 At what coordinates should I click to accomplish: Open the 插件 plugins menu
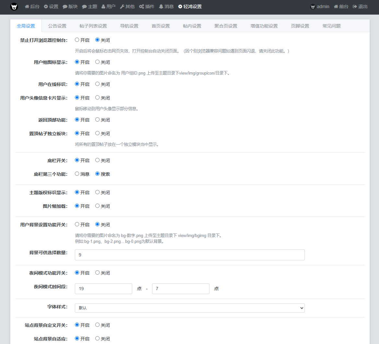[147, 6]
